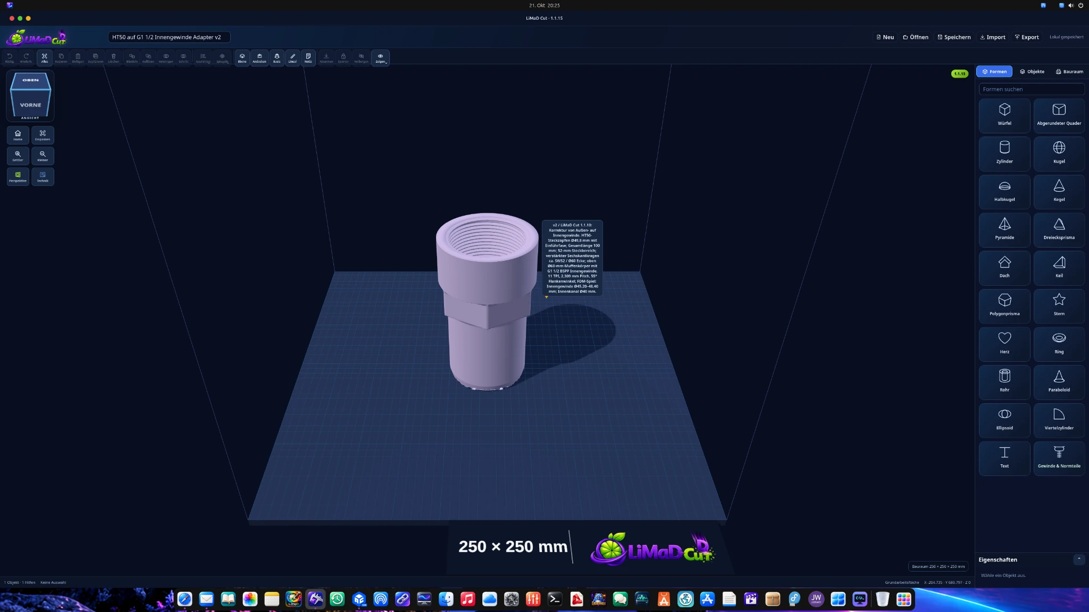Add a Halbkugel shape

point(1004,192)
